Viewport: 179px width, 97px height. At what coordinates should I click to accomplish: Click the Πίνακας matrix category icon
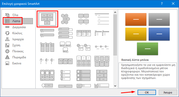coord(7,51)
